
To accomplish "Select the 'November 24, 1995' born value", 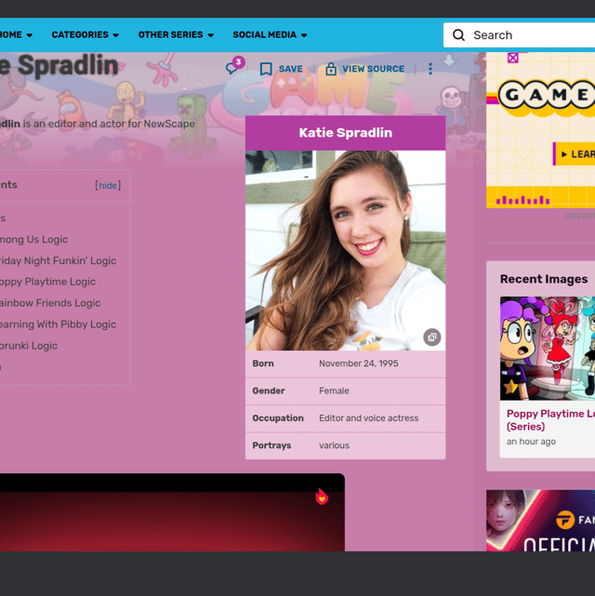I will coord(358,364).
